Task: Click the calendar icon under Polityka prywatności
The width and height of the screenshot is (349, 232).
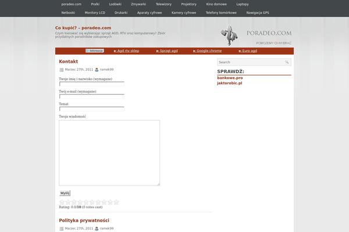Action: pos(62,229)
